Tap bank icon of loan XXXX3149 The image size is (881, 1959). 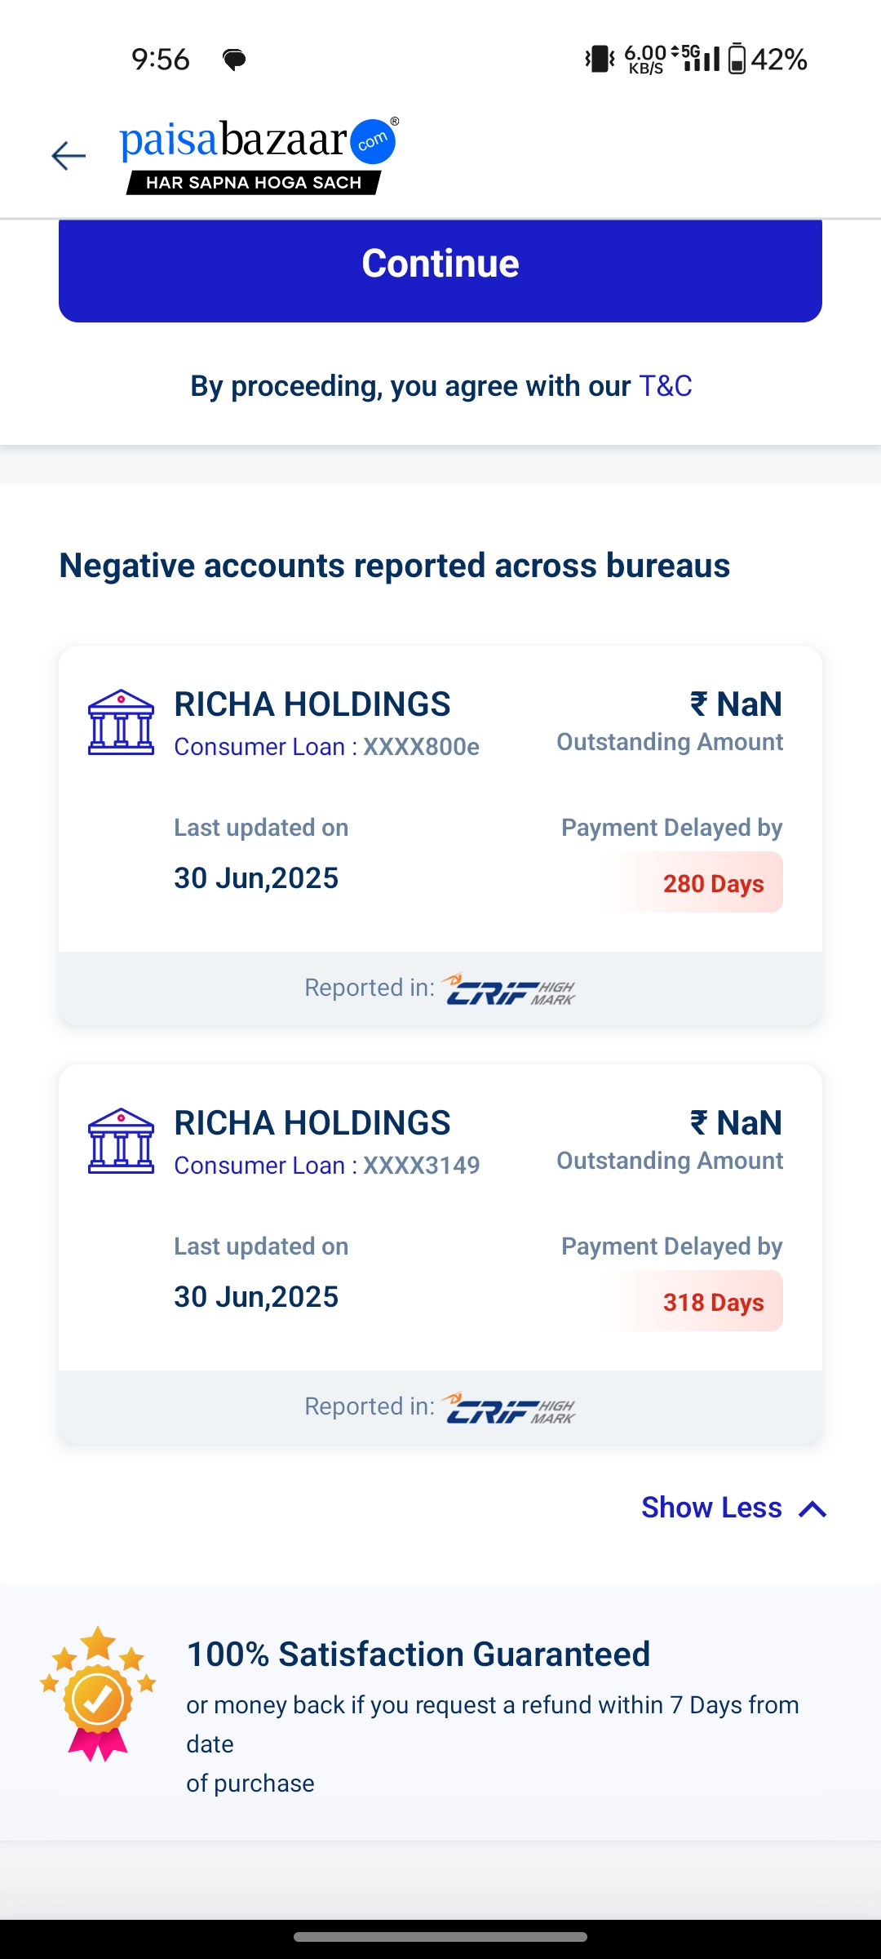click(121, 1141)
